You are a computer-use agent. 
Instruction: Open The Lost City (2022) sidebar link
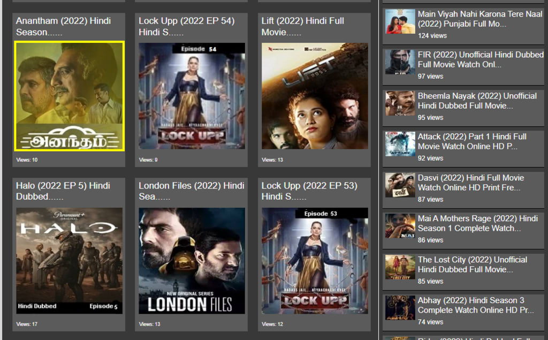point(473,265)
